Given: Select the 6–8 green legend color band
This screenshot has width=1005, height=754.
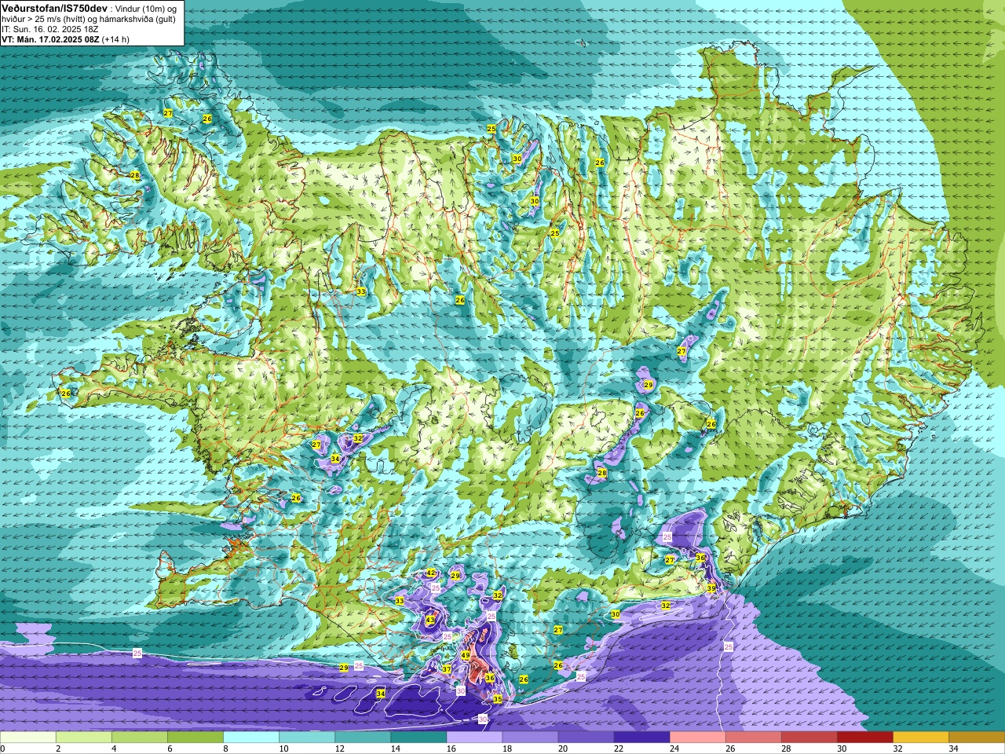Looking at the screenshot, I should 196,738.
